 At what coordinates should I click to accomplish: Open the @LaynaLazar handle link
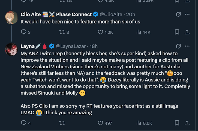[x=71, y=46]
